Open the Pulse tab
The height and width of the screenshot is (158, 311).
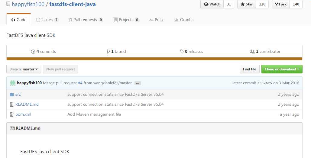(157, 20)
